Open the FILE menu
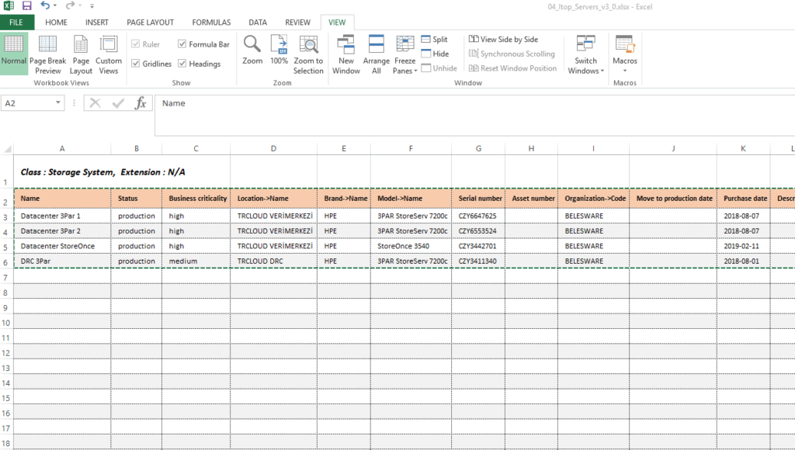795x450 pixels. click(16, 22)
